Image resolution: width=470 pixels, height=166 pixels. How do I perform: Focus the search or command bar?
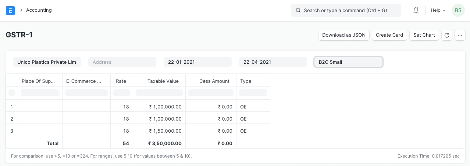349,11
